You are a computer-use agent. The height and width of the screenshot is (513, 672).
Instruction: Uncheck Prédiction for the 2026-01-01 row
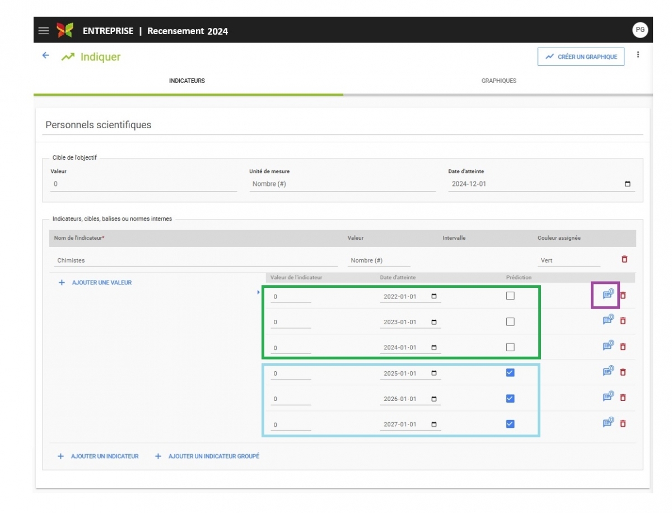tap(510, 398)
